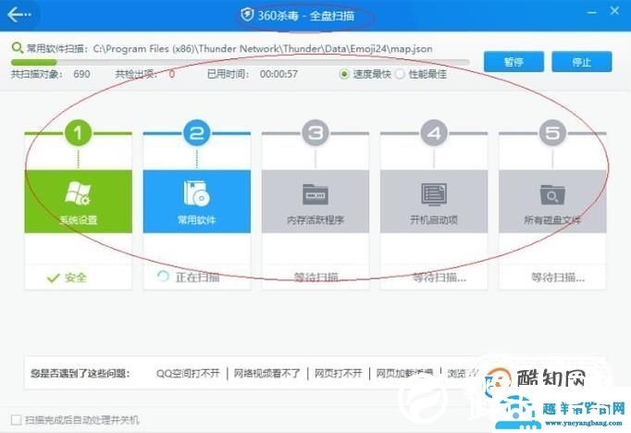
Task: Click step number 4 circle
Action: click(x=434, y=133)
